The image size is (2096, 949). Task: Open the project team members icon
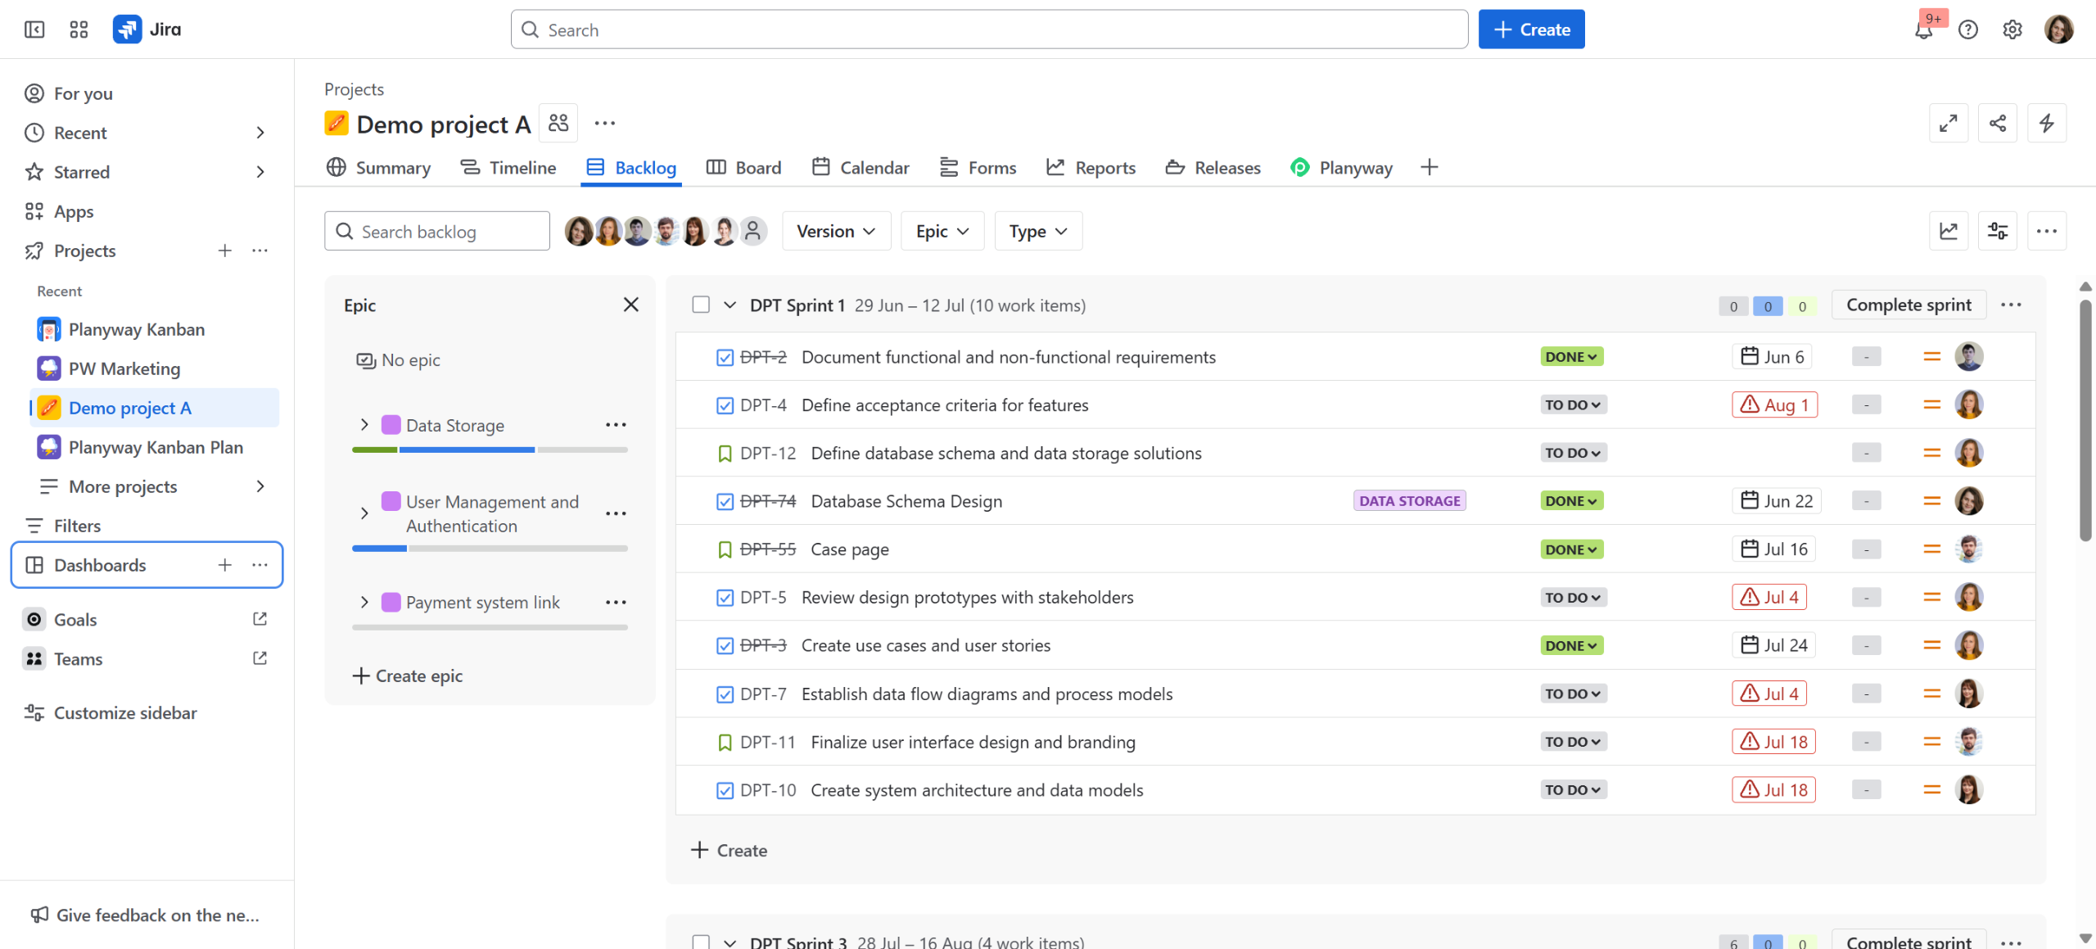(x=558, y=123)
